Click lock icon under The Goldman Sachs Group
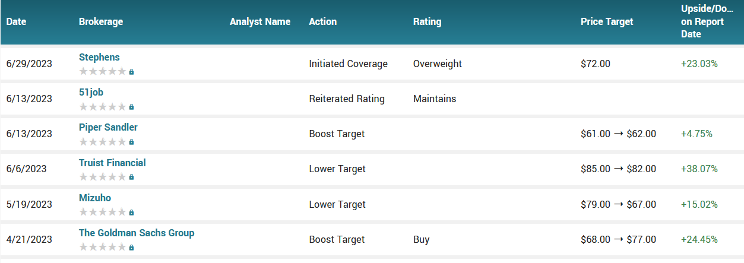 tap(132, 248)
